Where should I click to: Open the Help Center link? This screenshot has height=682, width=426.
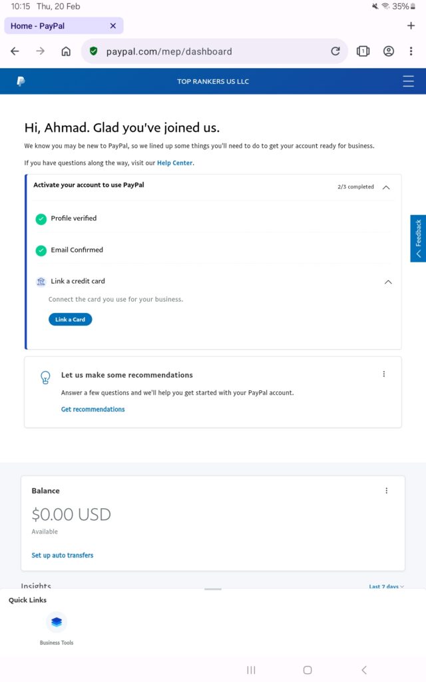174,163
